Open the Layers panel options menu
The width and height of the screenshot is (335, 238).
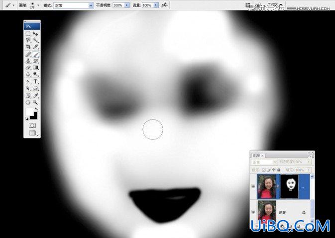click(311, 156)
